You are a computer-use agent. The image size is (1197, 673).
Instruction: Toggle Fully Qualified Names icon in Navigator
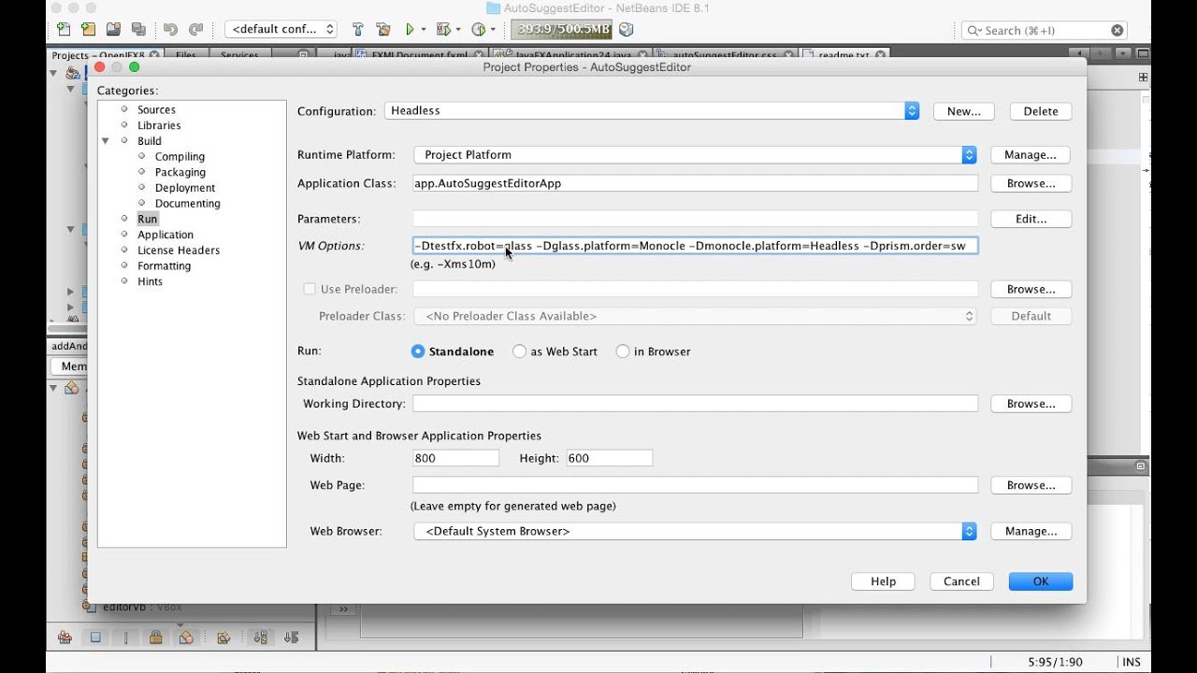[x=224, y=637]
